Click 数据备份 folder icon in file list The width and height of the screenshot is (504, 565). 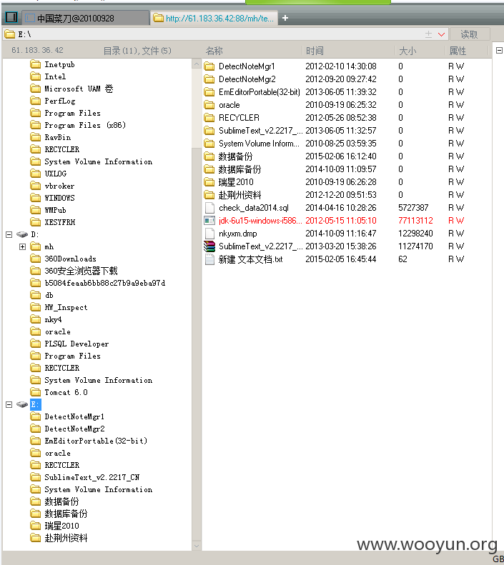point(209,156)
